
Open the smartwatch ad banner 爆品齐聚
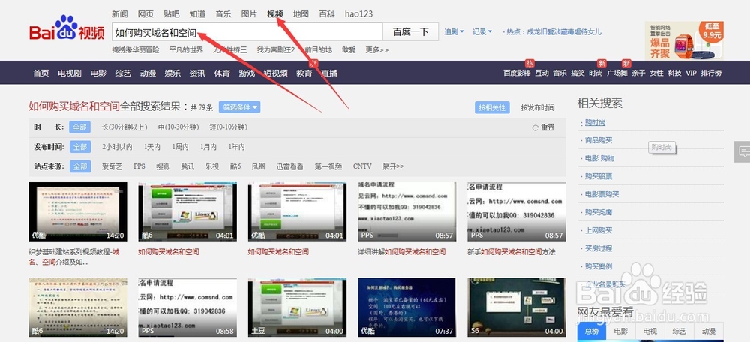684,40
